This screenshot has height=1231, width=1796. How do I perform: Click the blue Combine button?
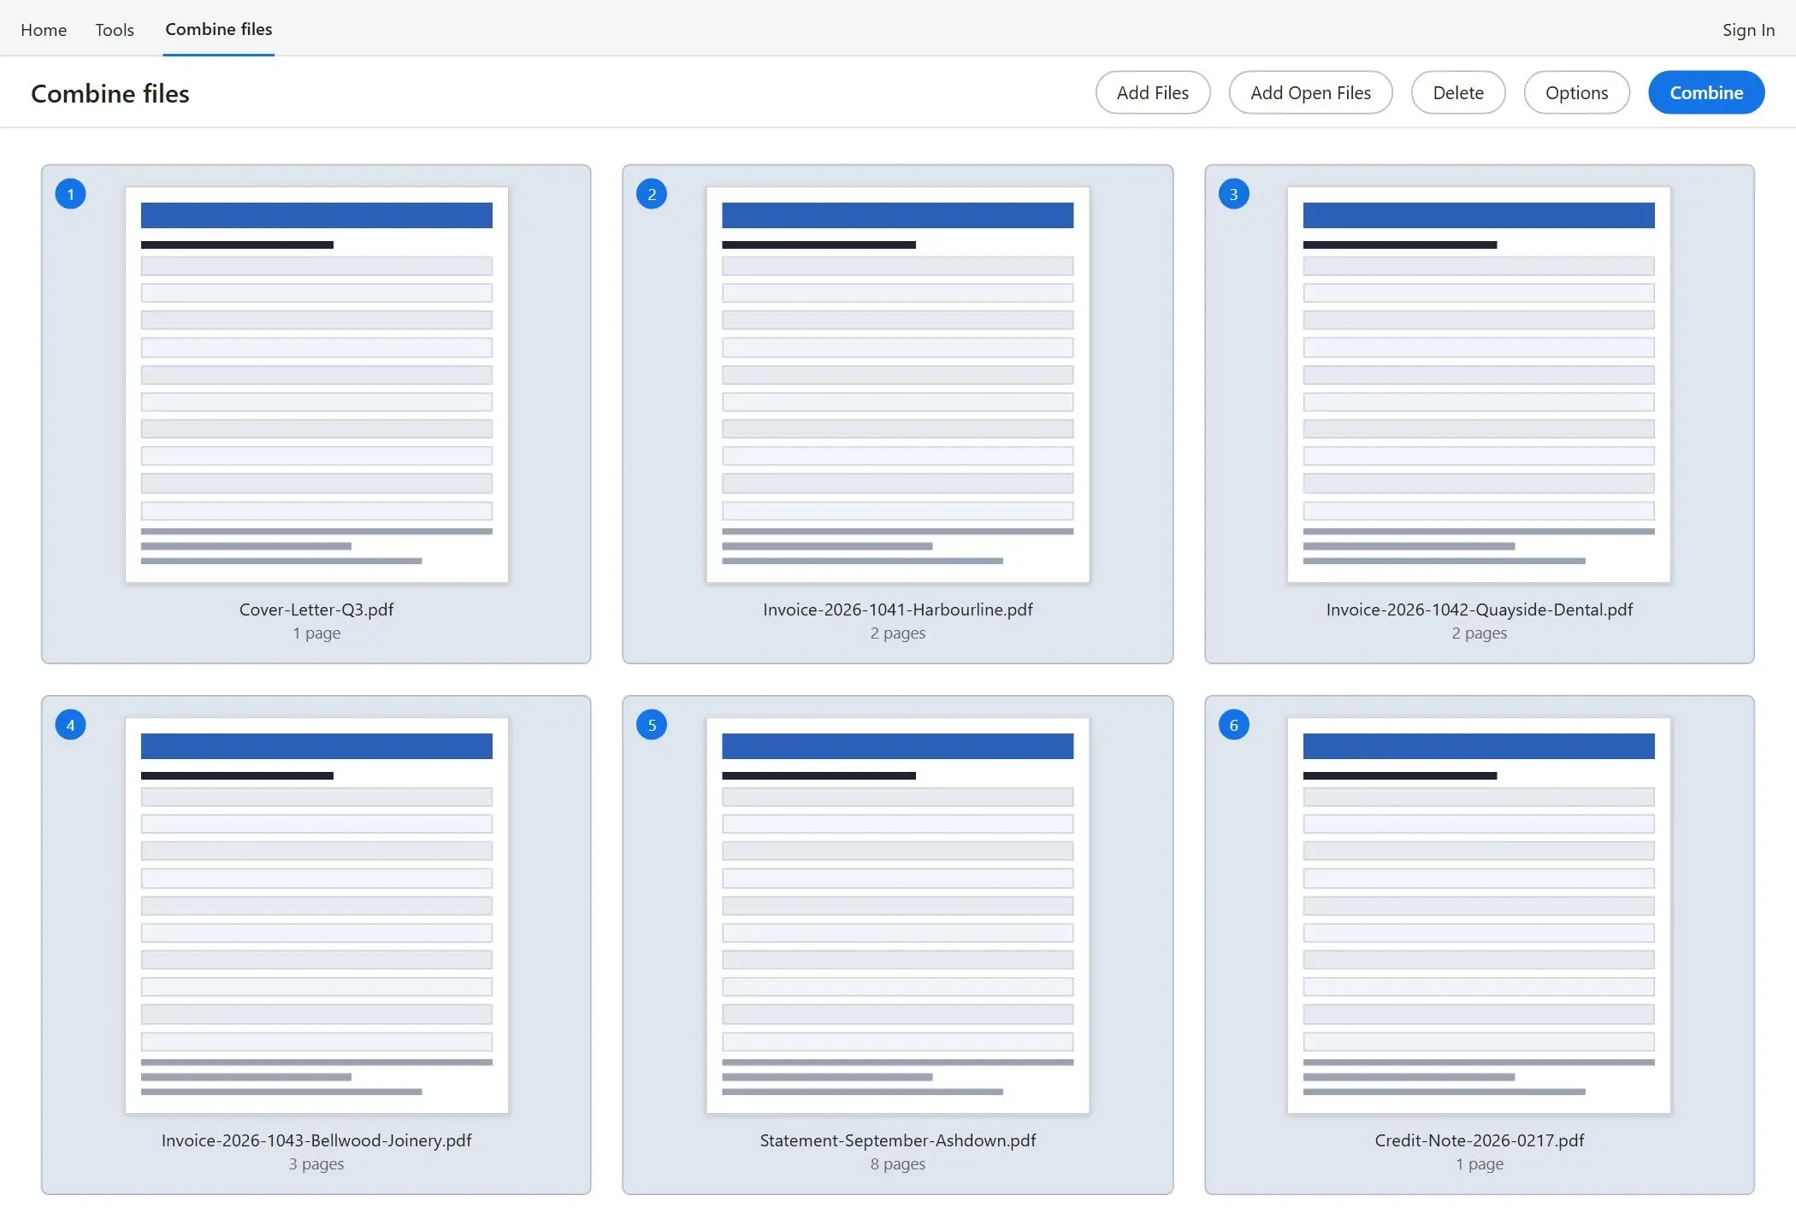coord(1706,92)
